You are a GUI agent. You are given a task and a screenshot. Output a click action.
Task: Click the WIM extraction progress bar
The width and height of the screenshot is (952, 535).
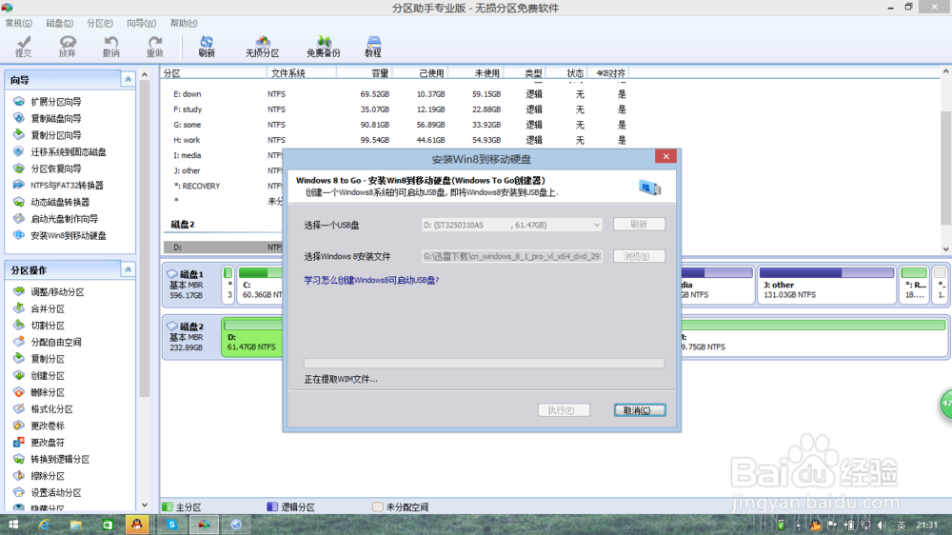coord(484,363)
